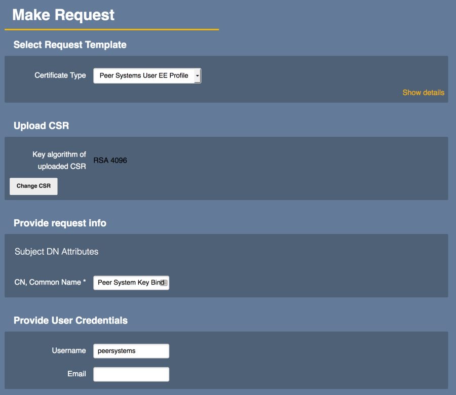Click the Certificate Type label
This screenshot has height=395, width=456.
[60, 75]
